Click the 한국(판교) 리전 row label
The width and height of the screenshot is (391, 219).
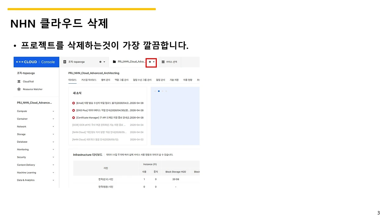pyautogui.click(x=106, y=179)
